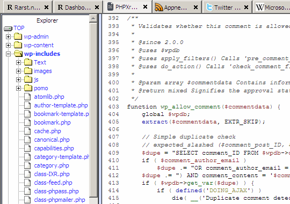
Task: Click the Wikipedia W tab icon
Action: (260, 8)
